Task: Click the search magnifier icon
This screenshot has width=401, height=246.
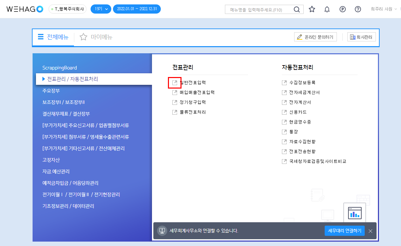Action: point(297,9)
